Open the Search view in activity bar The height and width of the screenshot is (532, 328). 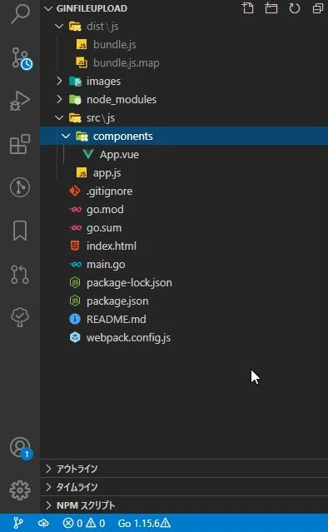20,13
